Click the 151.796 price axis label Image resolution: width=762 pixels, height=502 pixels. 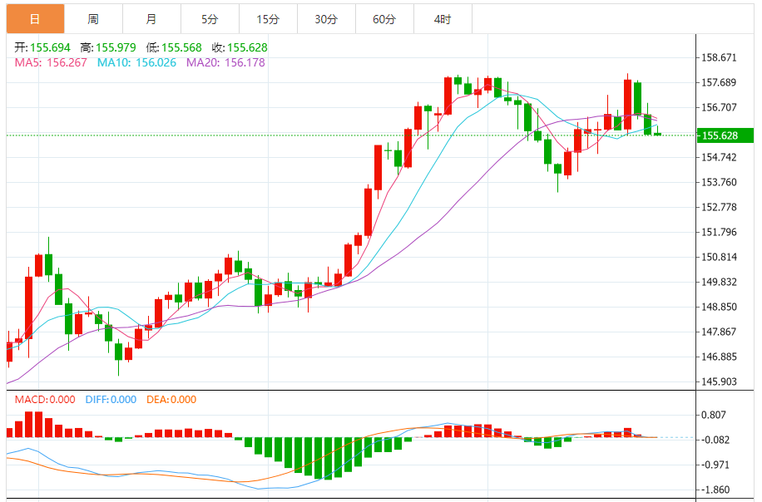pyautogui.click(x=719, y=232)
